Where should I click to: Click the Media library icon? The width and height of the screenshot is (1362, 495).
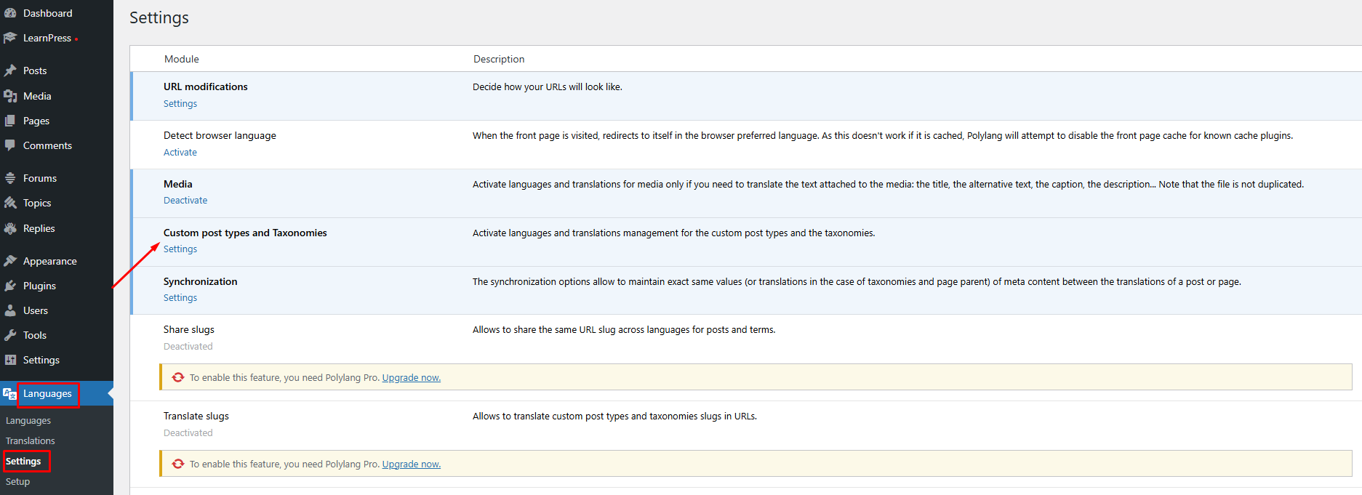pos(10,96)
